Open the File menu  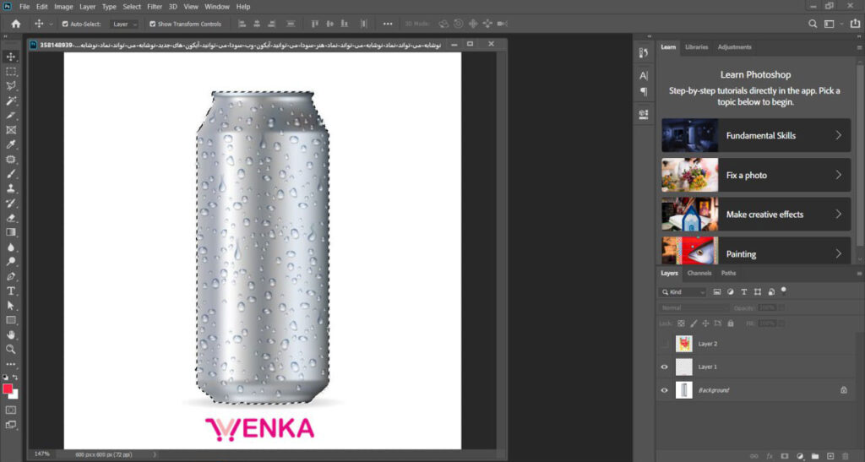click(x=24, y=7)
